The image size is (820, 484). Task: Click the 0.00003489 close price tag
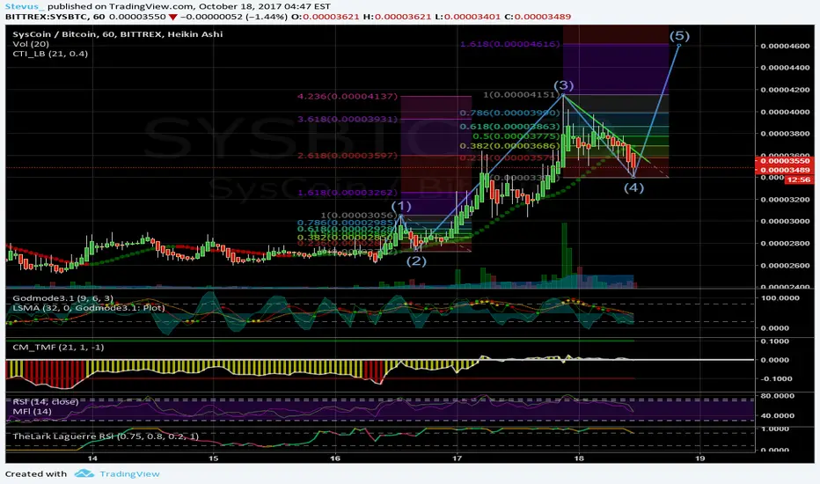click(x=784, y=170)
